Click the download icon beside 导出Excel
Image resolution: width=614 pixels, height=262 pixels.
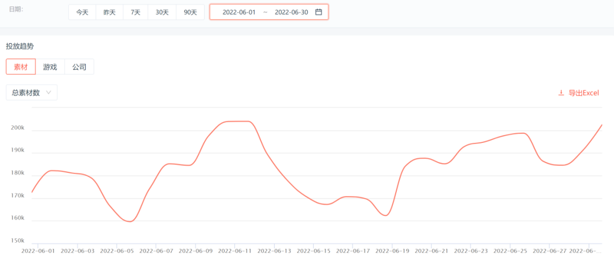point(561,93)
